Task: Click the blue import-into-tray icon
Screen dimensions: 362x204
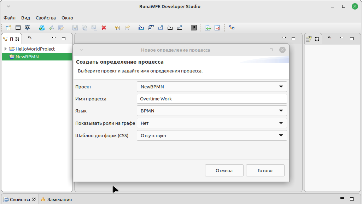Action: [141, 28]
